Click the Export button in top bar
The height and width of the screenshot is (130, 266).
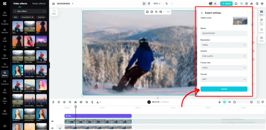click(x=226, y=4)
